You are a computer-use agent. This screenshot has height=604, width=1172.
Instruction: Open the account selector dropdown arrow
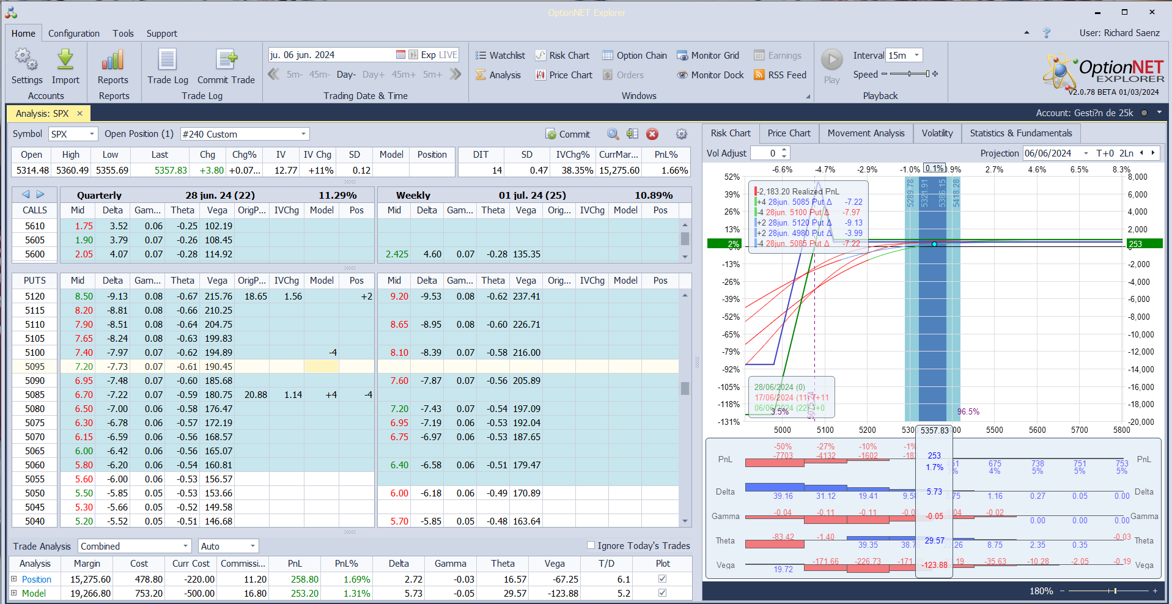pyautogui.click(x=1159, y=112)
